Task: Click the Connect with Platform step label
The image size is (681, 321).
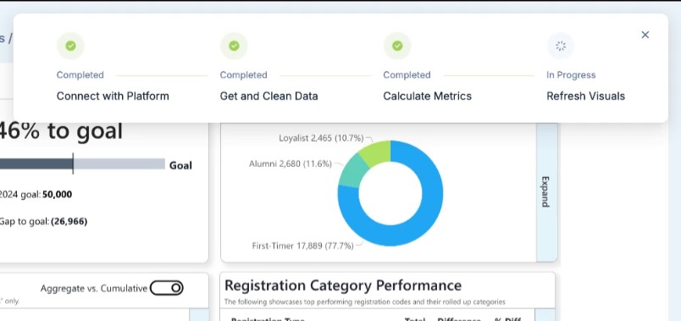Action: [x=113, y=96]
